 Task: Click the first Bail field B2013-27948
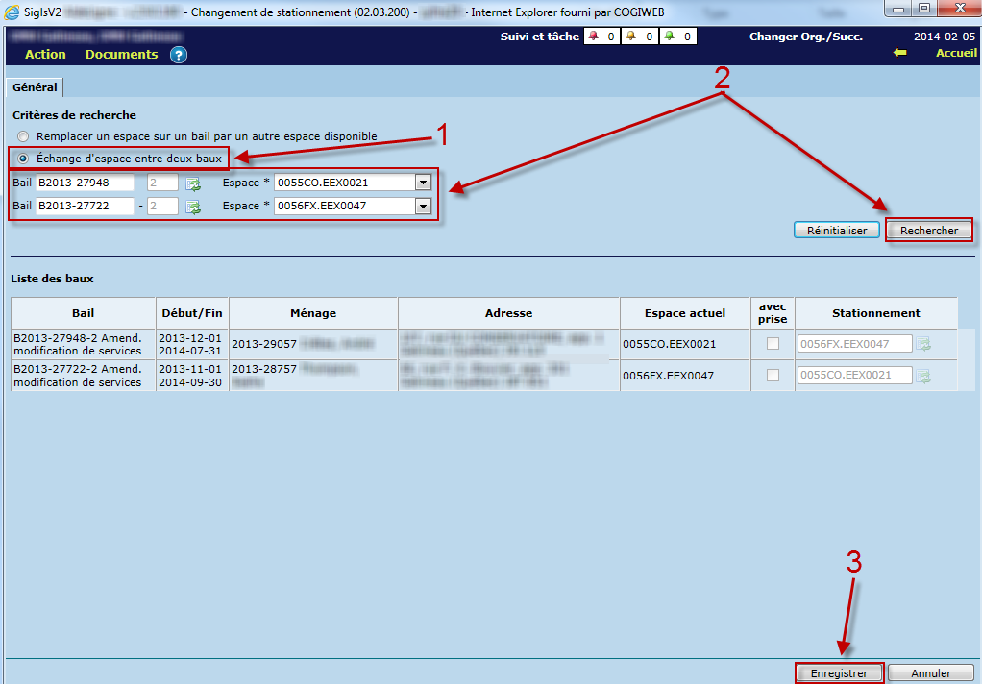click(85, 183)
